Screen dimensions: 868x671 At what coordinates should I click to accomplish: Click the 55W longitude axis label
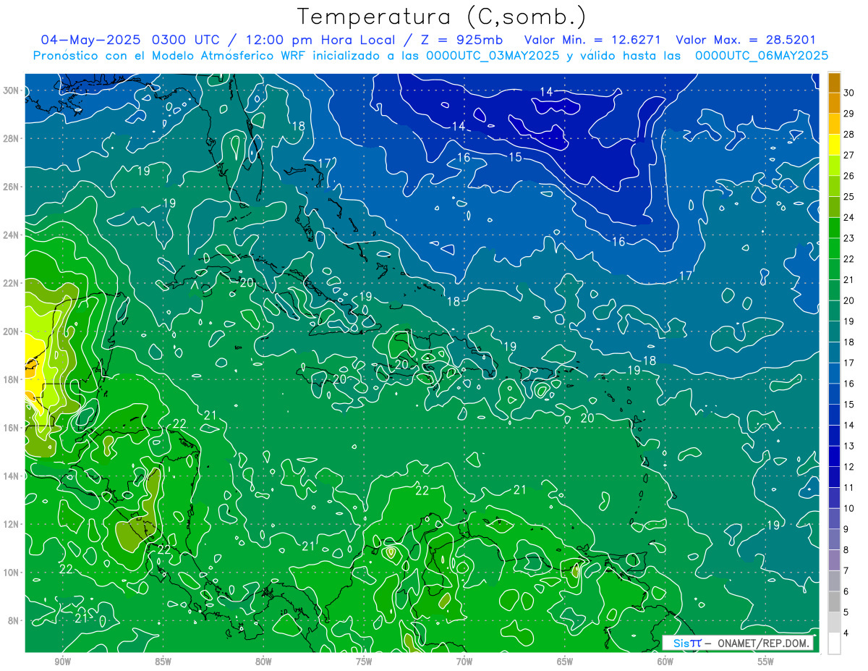tap(766, 662)
